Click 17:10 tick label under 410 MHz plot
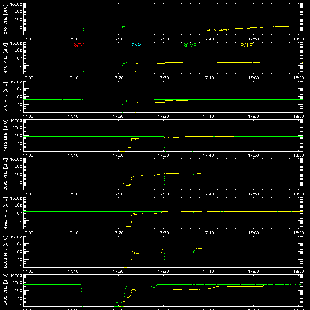The image size is (310, 310). coord(73,78)
